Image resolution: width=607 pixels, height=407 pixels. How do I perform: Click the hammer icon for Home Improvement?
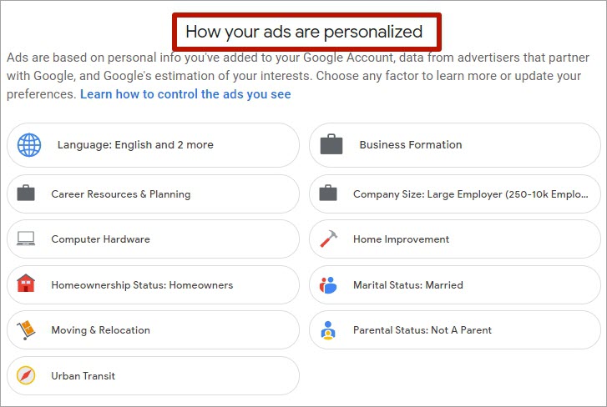[x=328, y=239]
